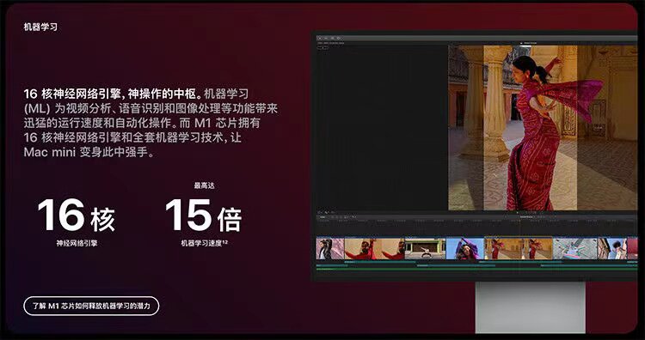Click the bold 16 核神经网络引擎 headline text

point(112,94)
